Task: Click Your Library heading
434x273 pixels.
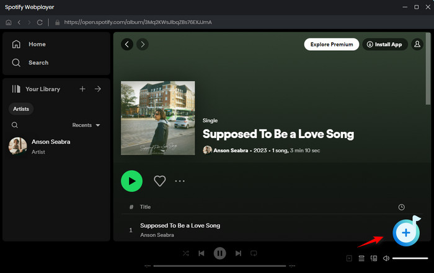Action: [36, 89]
